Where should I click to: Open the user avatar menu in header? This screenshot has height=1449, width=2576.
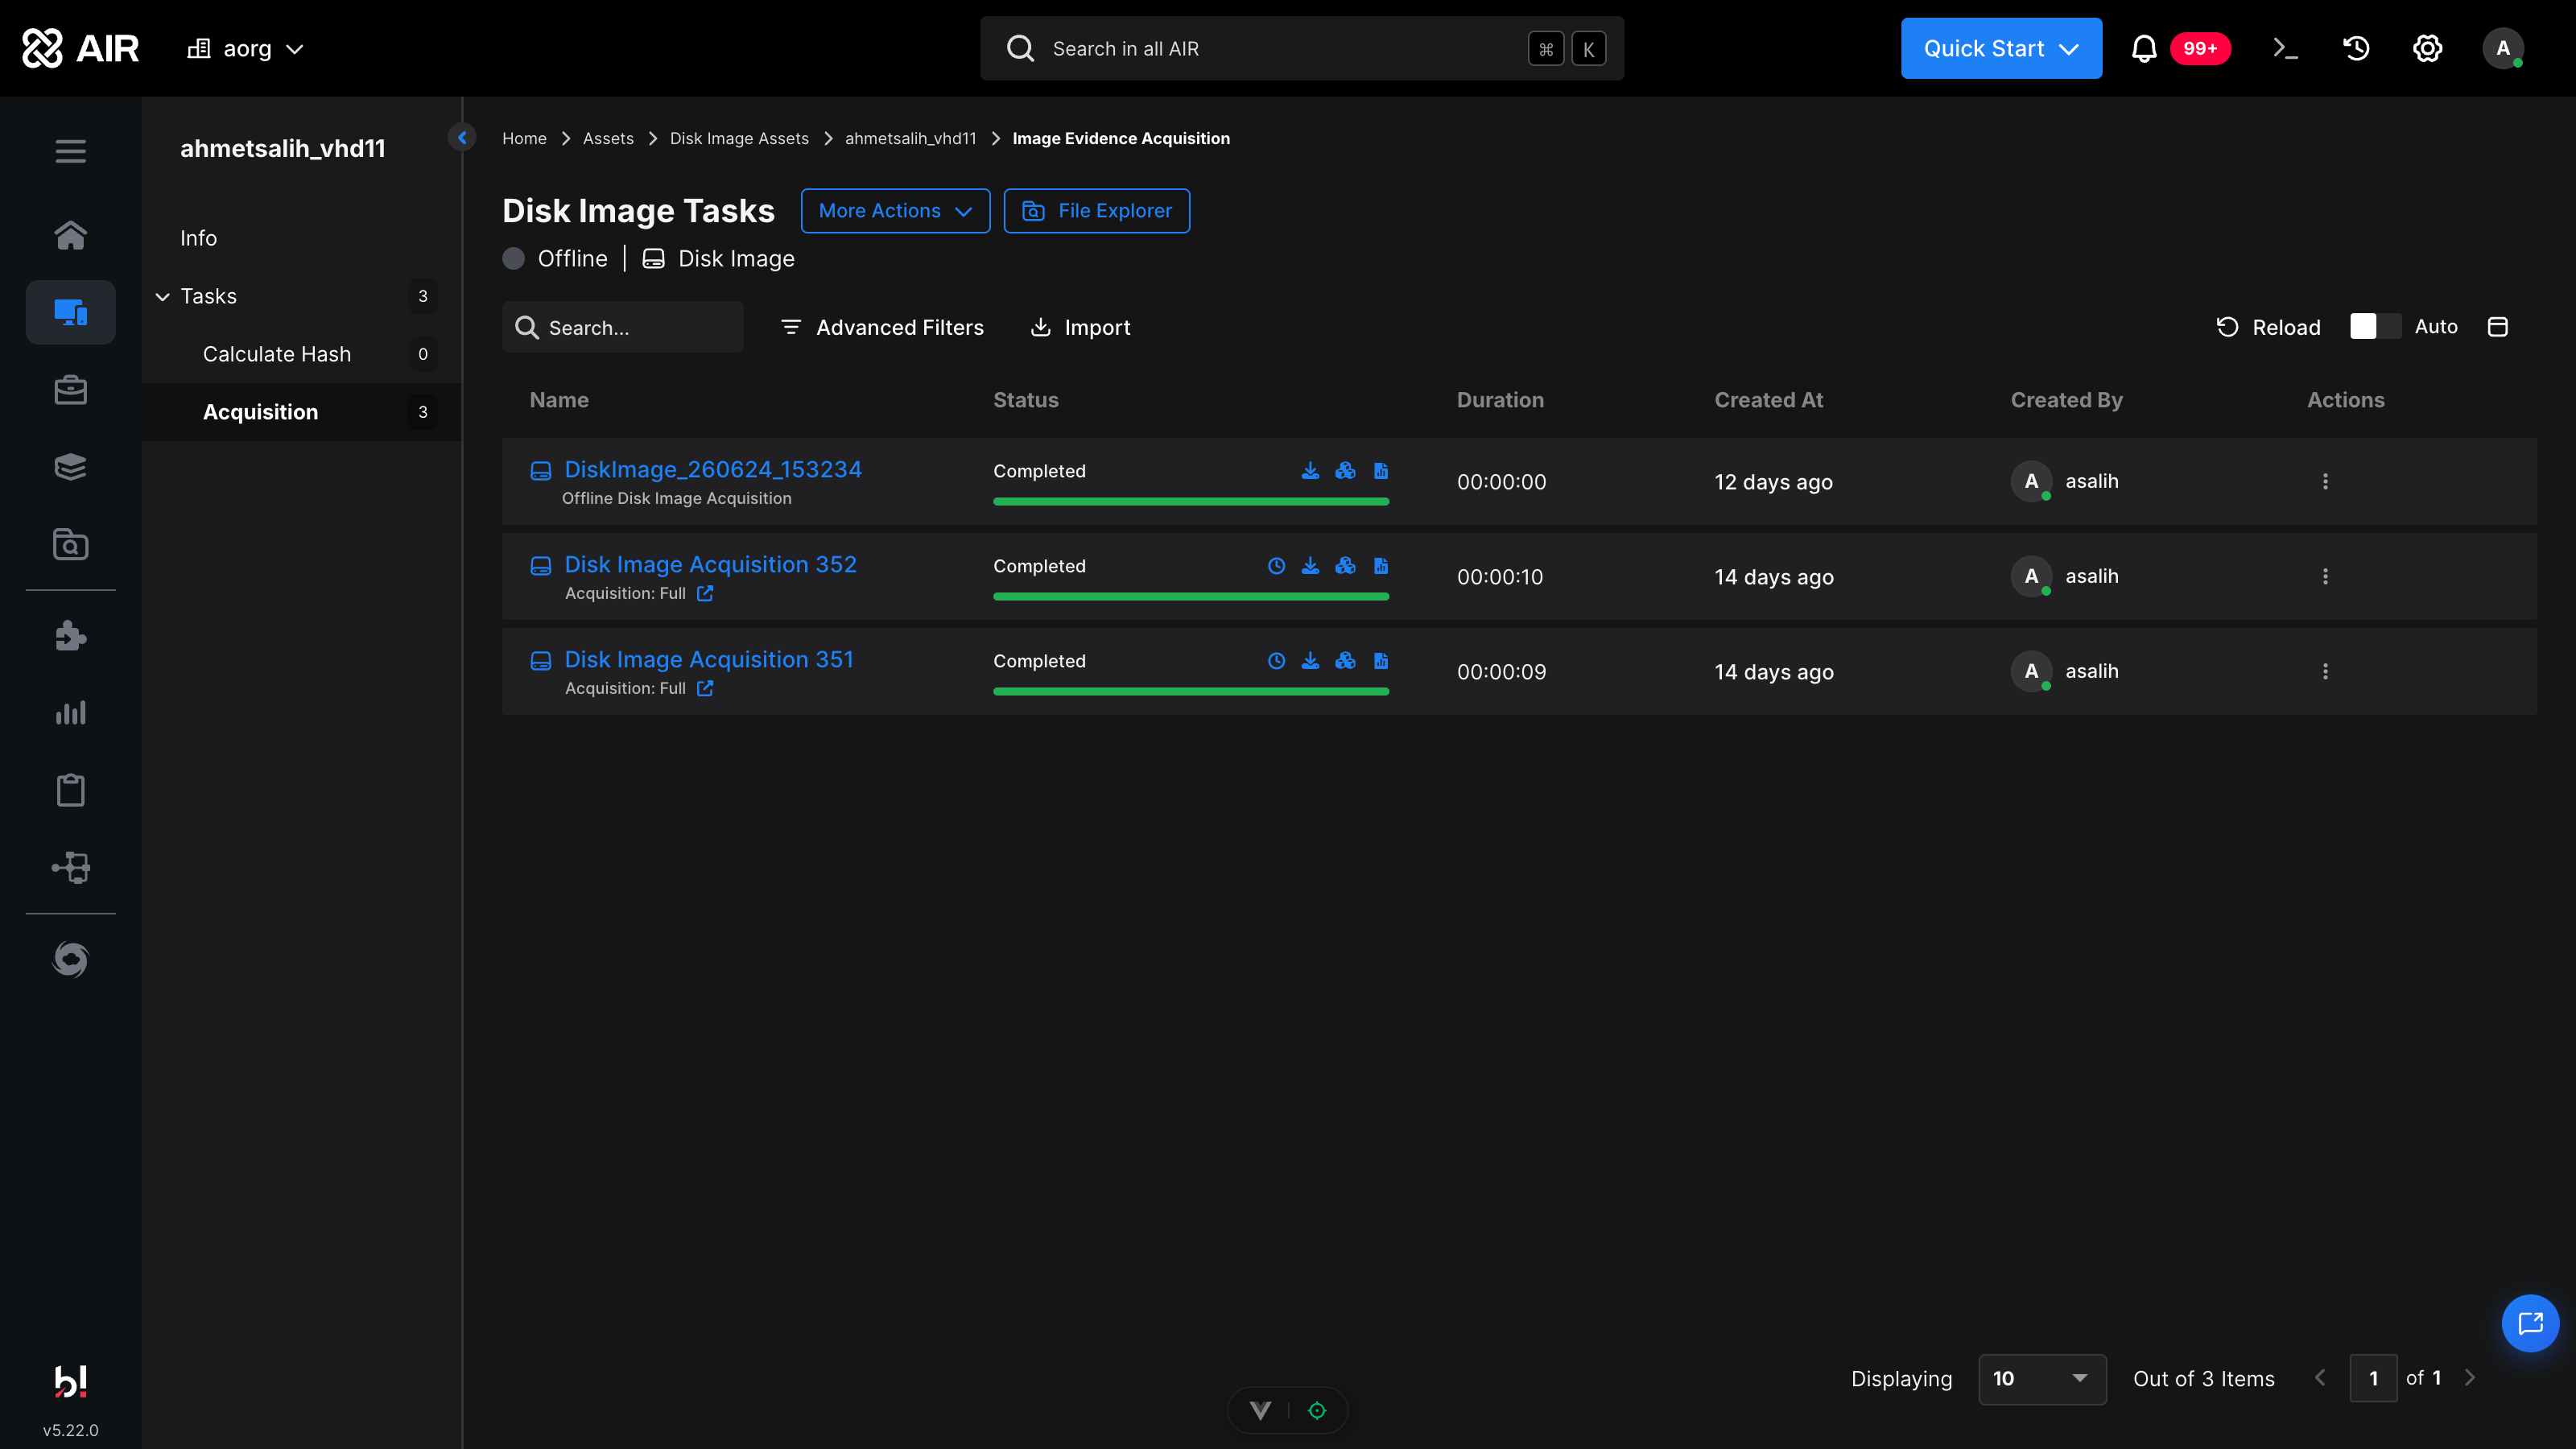(x=2503, y=48)
